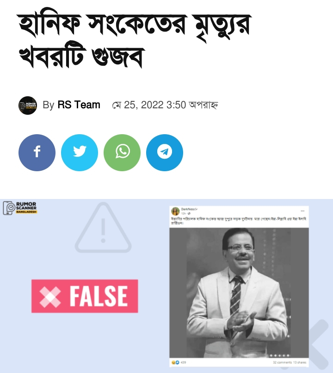This screenshot has width=333, height=373.
Task: Share the article on Facebook
Action: (37, 152)
